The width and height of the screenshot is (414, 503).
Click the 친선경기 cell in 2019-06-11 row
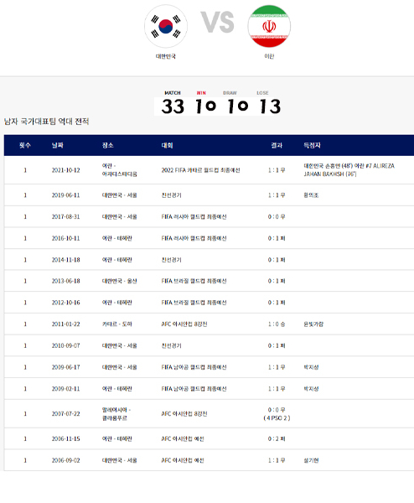(171, 195)
